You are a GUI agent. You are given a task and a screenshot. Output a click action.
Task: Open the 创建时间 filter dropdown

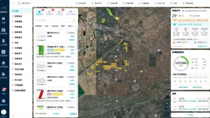(x=39, y=26)
